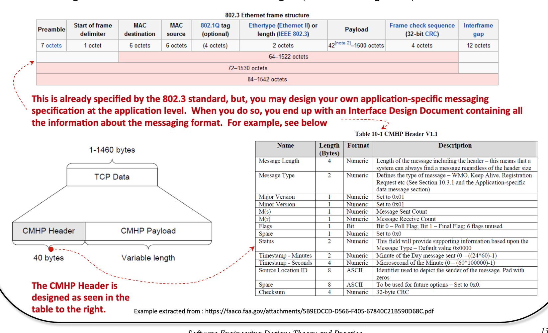Follow the CRC link in frame header
This screenshot has width=548, height=333.
point(431,34)
